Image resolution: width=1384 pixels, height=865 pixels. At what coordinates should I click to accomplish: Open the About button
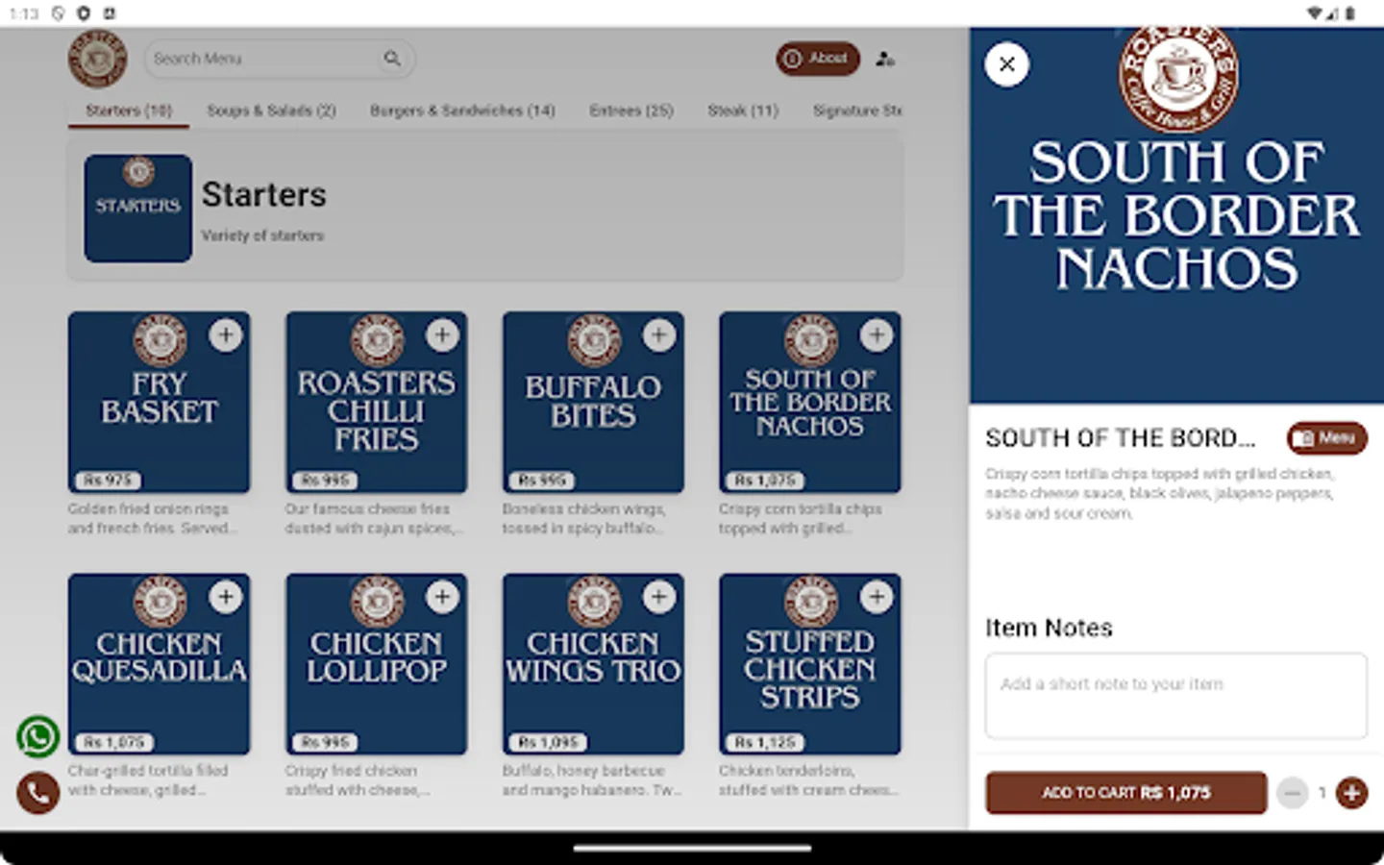point(817,59)
